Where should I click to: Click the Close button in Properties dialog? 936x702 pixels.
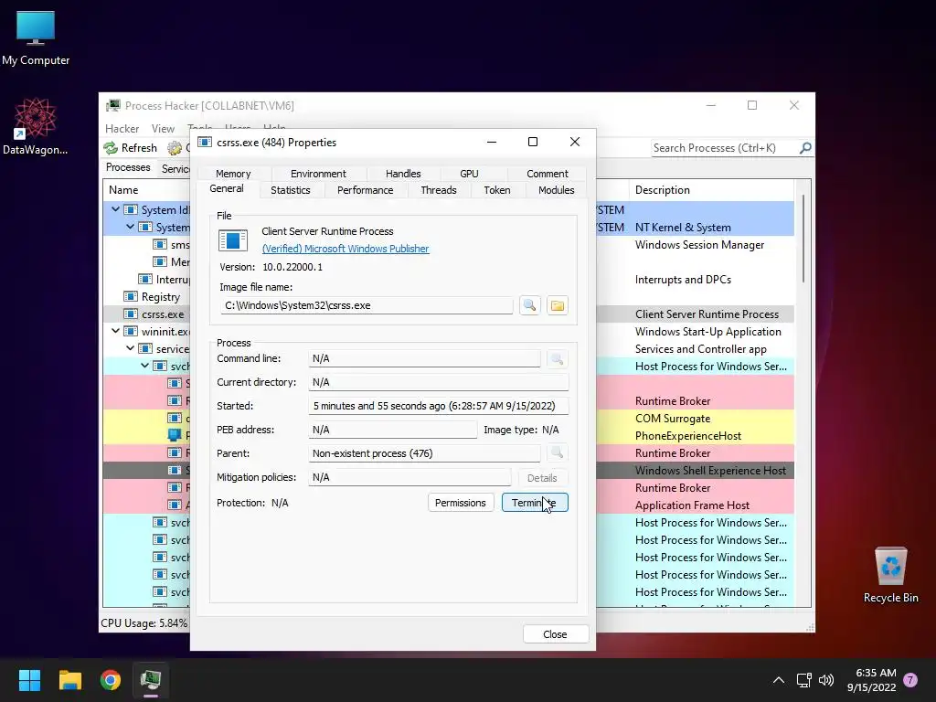[555, 634]
